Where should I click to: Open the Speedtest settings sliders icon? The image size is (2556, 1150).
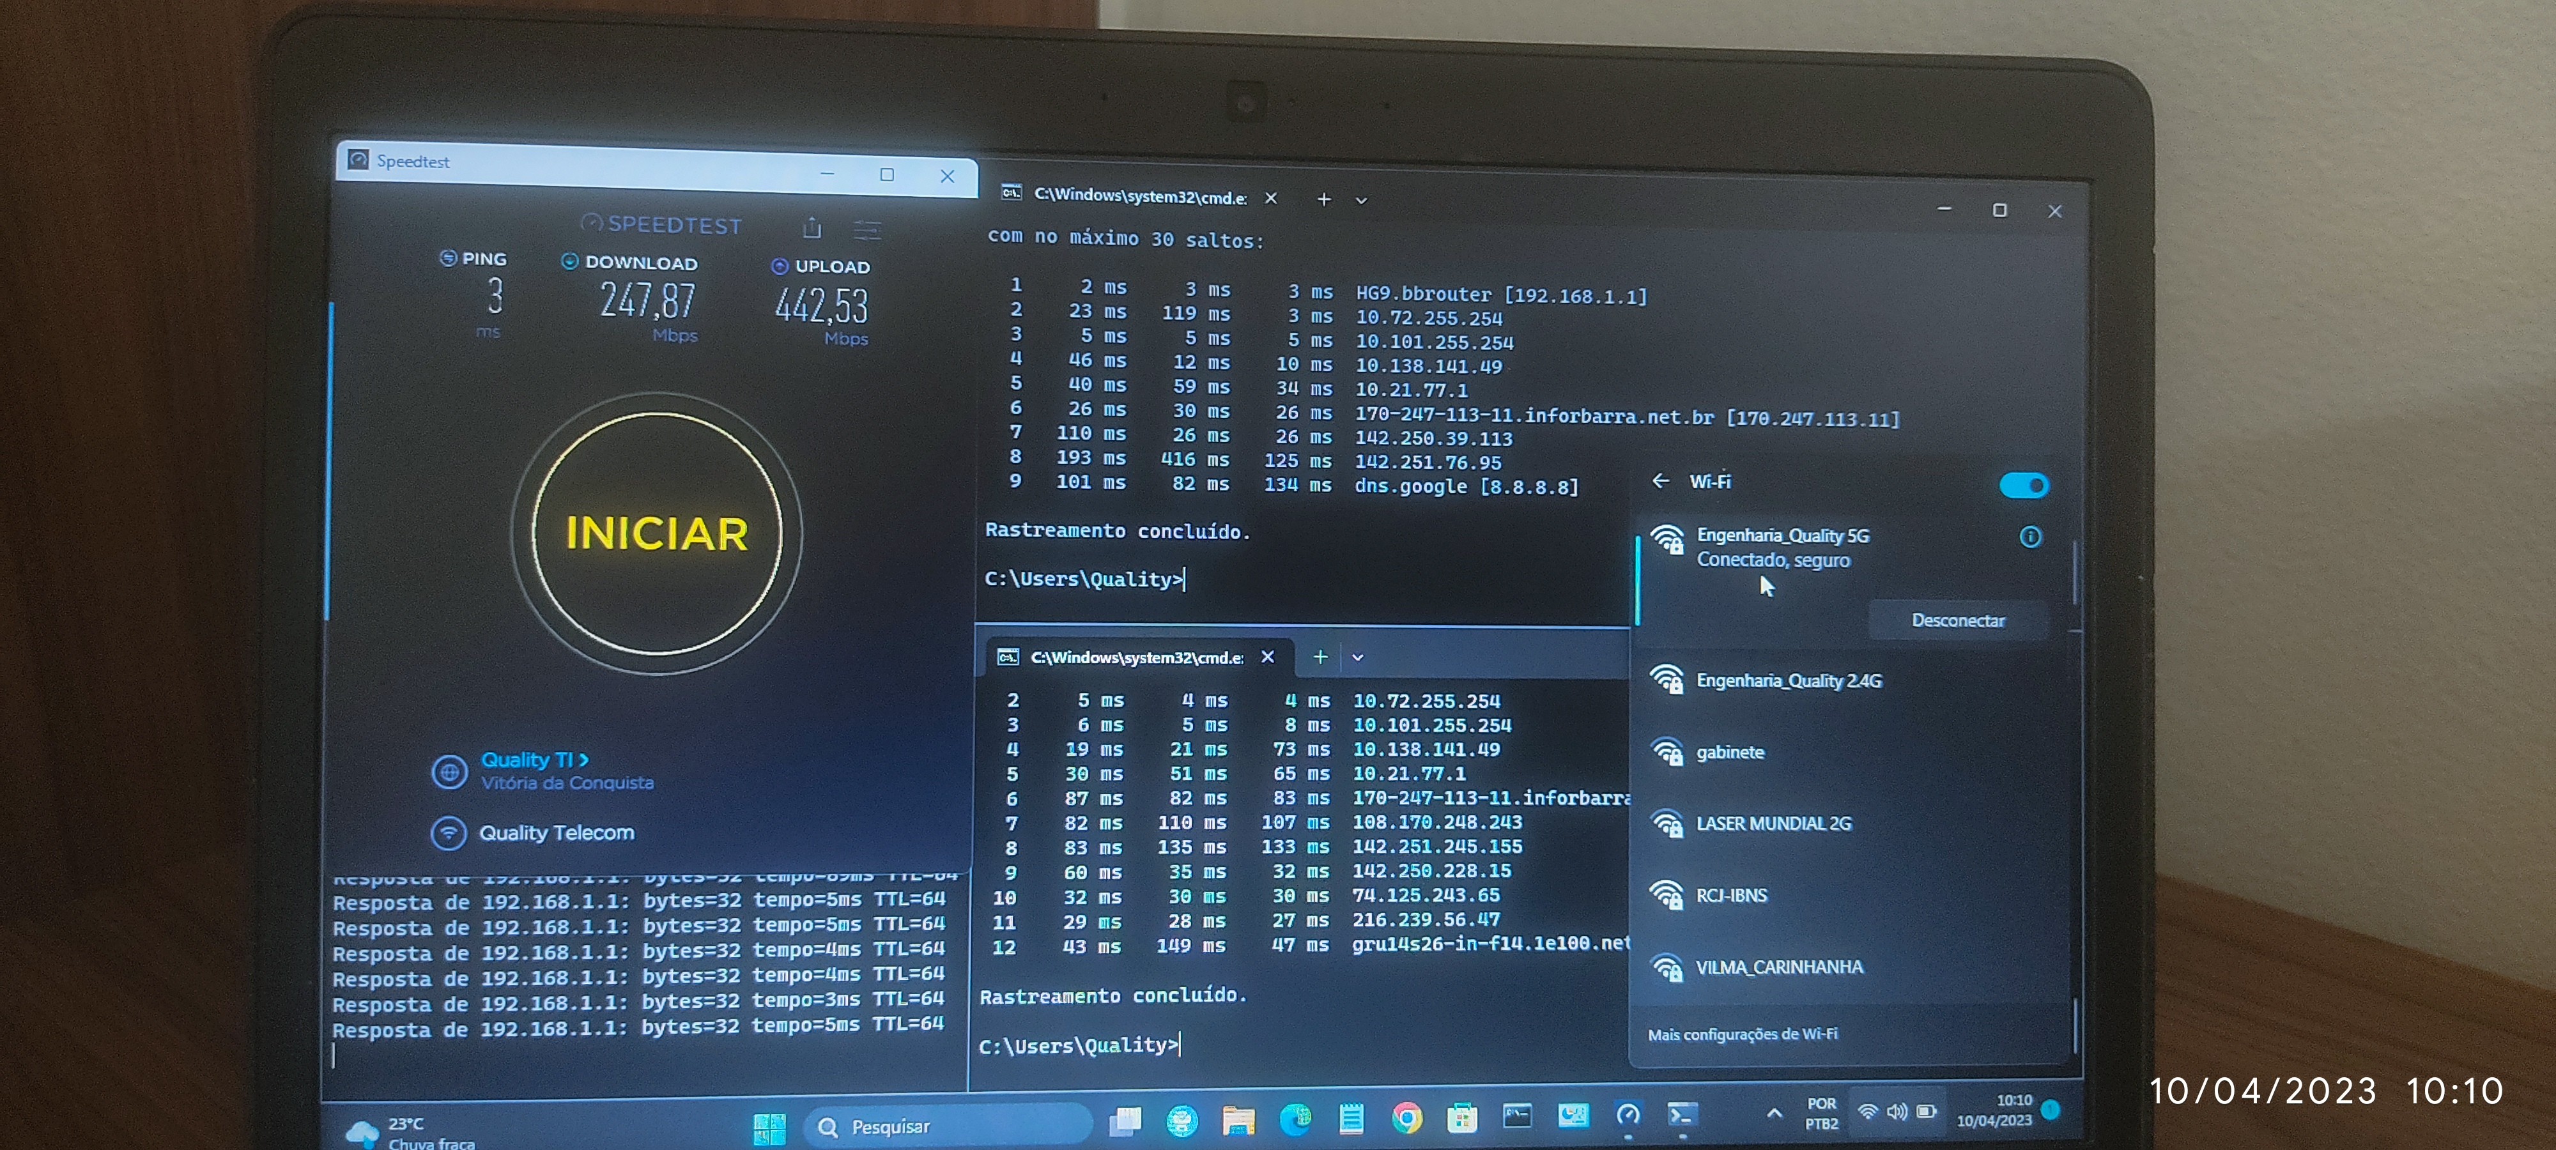click(867, 231)
